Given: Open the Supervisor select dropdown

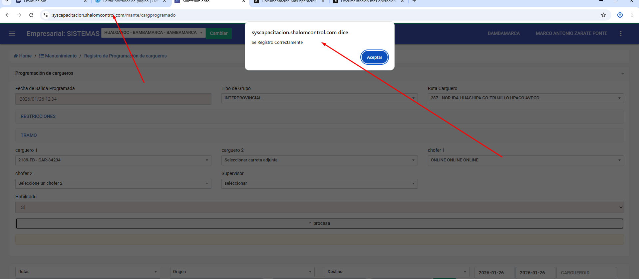Looking at the screenshot, I should pos(319,184).
